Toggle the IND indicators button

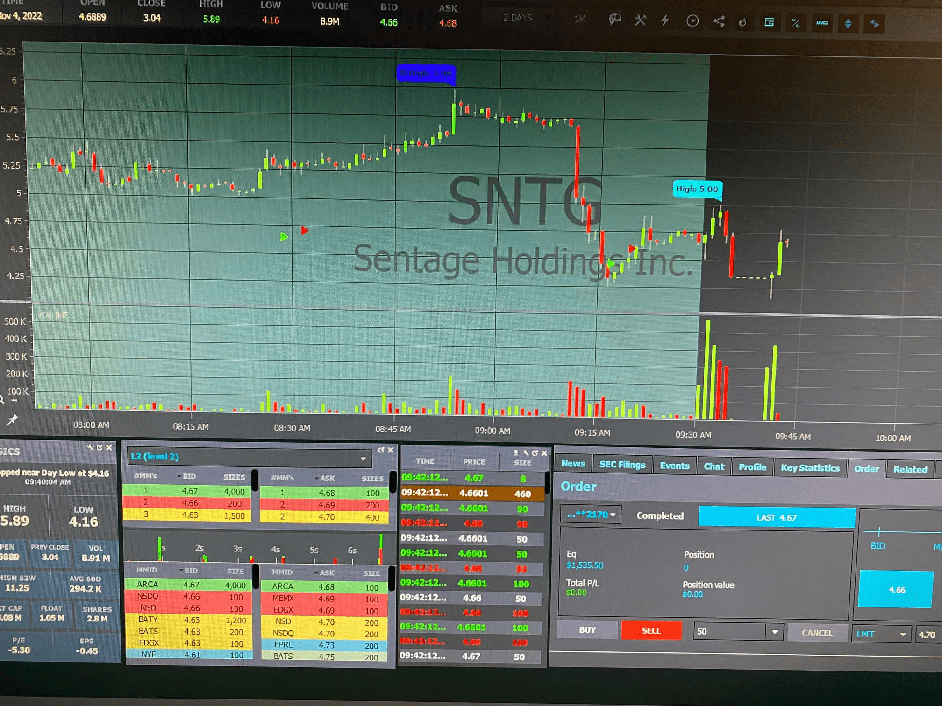pyautogui.click(x=822, y=22)
